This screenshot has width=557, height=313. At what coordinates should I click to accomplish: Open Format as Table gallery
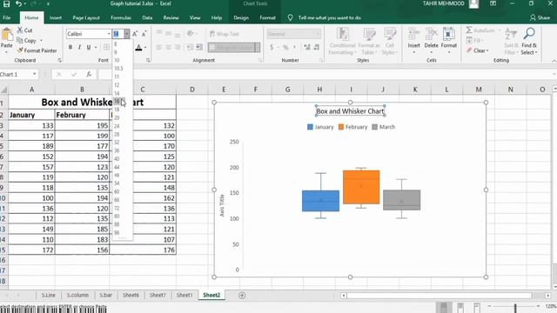(x=369, y=42)
